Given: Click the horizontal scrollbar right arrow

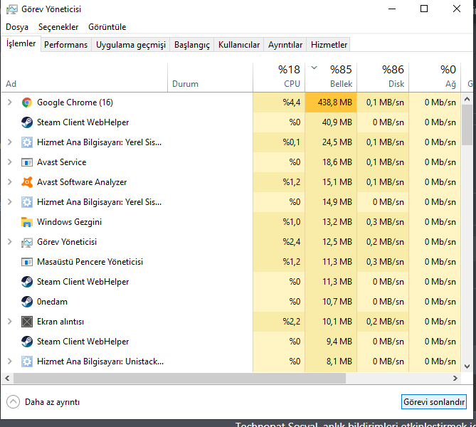Looking at the screenshot, I should click(x=455, y=379).
